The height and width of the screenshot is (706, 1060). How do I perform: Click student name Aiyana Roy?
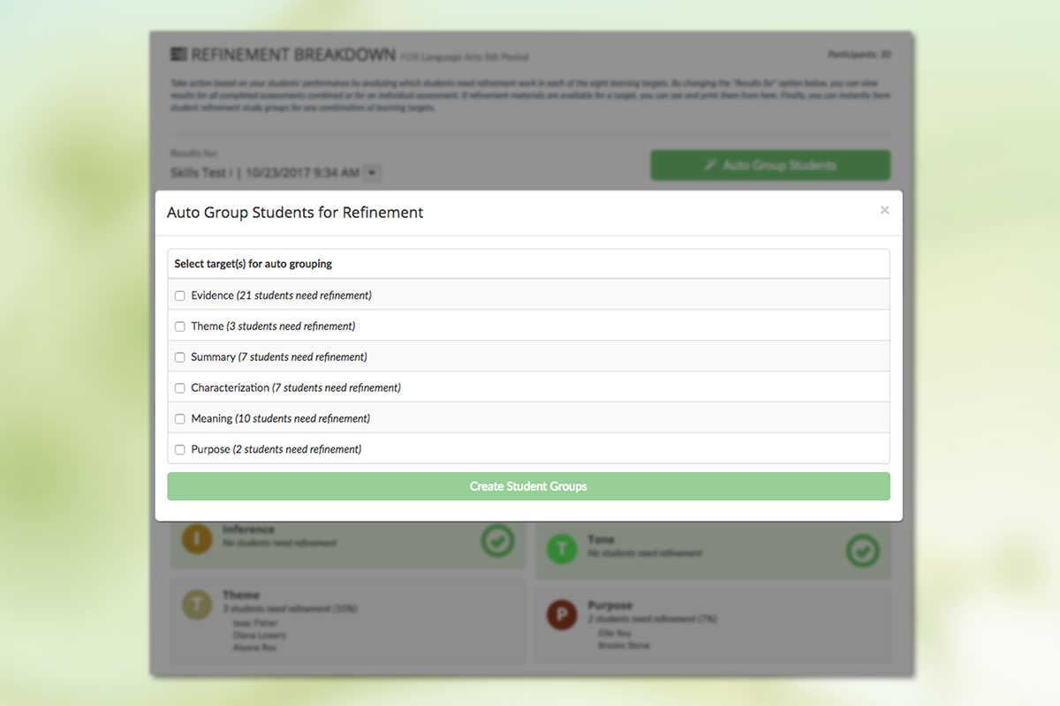tap(254, 647)
